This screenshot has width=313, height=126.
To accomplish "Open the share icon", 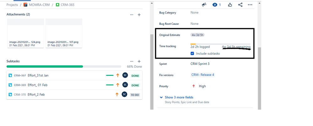I will pos(240,5).
